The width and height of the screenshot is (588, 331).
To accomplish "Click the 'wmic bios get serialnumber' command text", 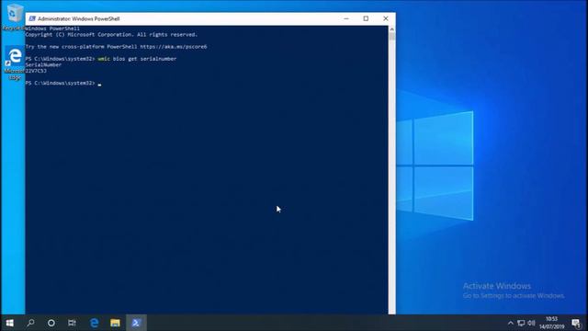I will (x=137, y=59).
